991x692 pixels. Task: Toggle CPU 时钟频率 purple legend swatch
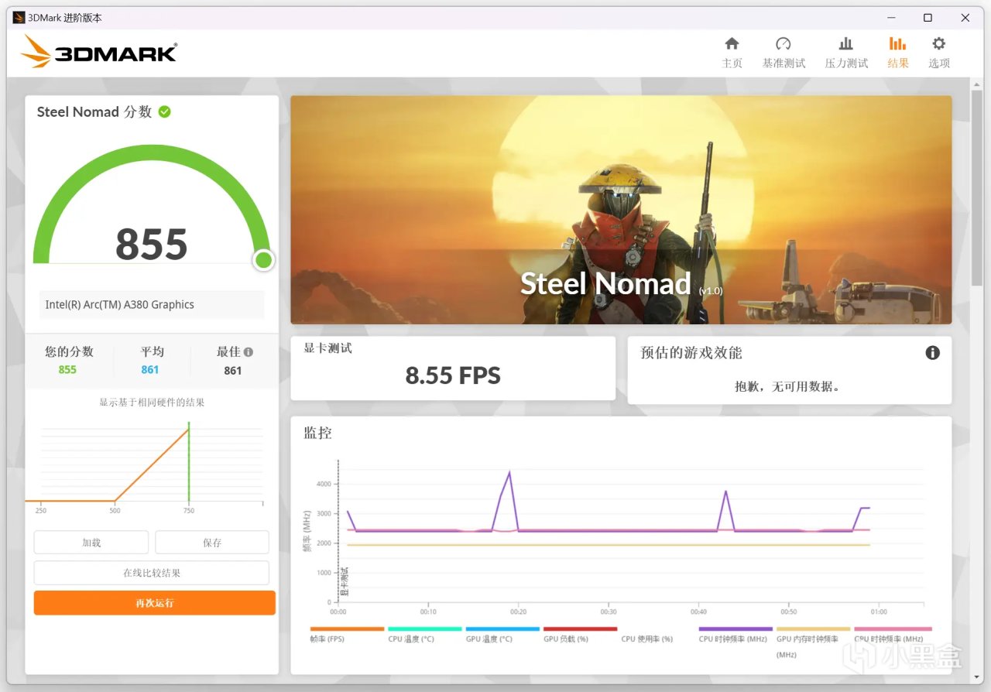(x=736, y=629)
